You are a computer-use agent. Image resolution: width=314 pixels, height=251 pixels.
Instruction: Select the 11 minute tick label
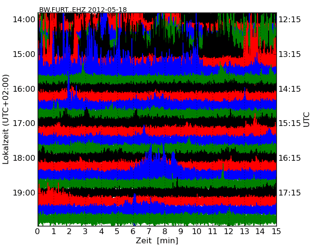click(x=213, y=232)
